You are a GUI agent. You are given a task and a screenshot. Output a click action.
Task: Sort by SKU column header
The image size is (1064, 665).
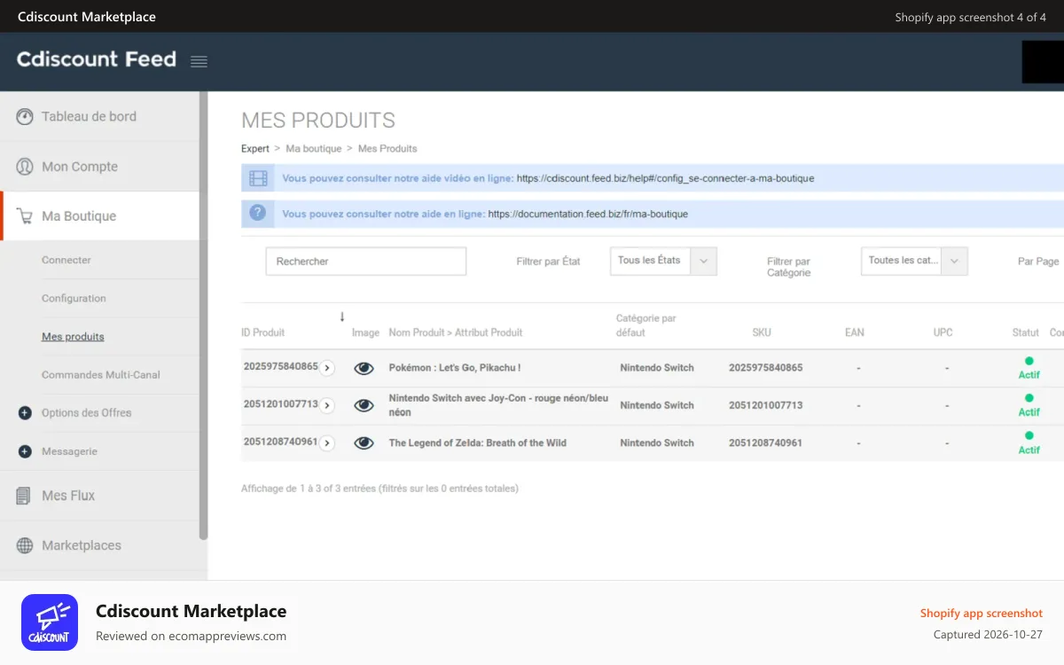point(762,332)
